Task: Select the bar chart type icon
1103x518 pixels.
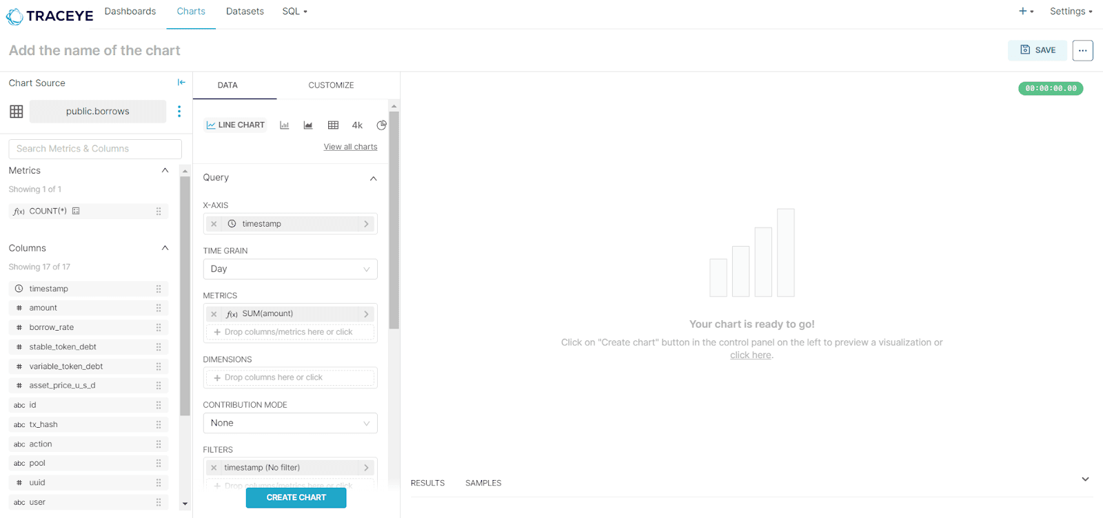Action: [x=284, y=125]
